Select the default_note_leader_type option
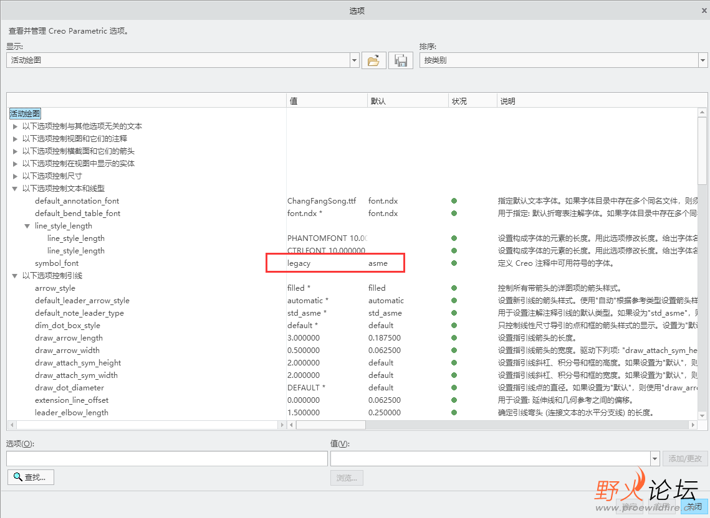Image resolution: width=710 pixels, height=518 pixels. tap(79, 313)
